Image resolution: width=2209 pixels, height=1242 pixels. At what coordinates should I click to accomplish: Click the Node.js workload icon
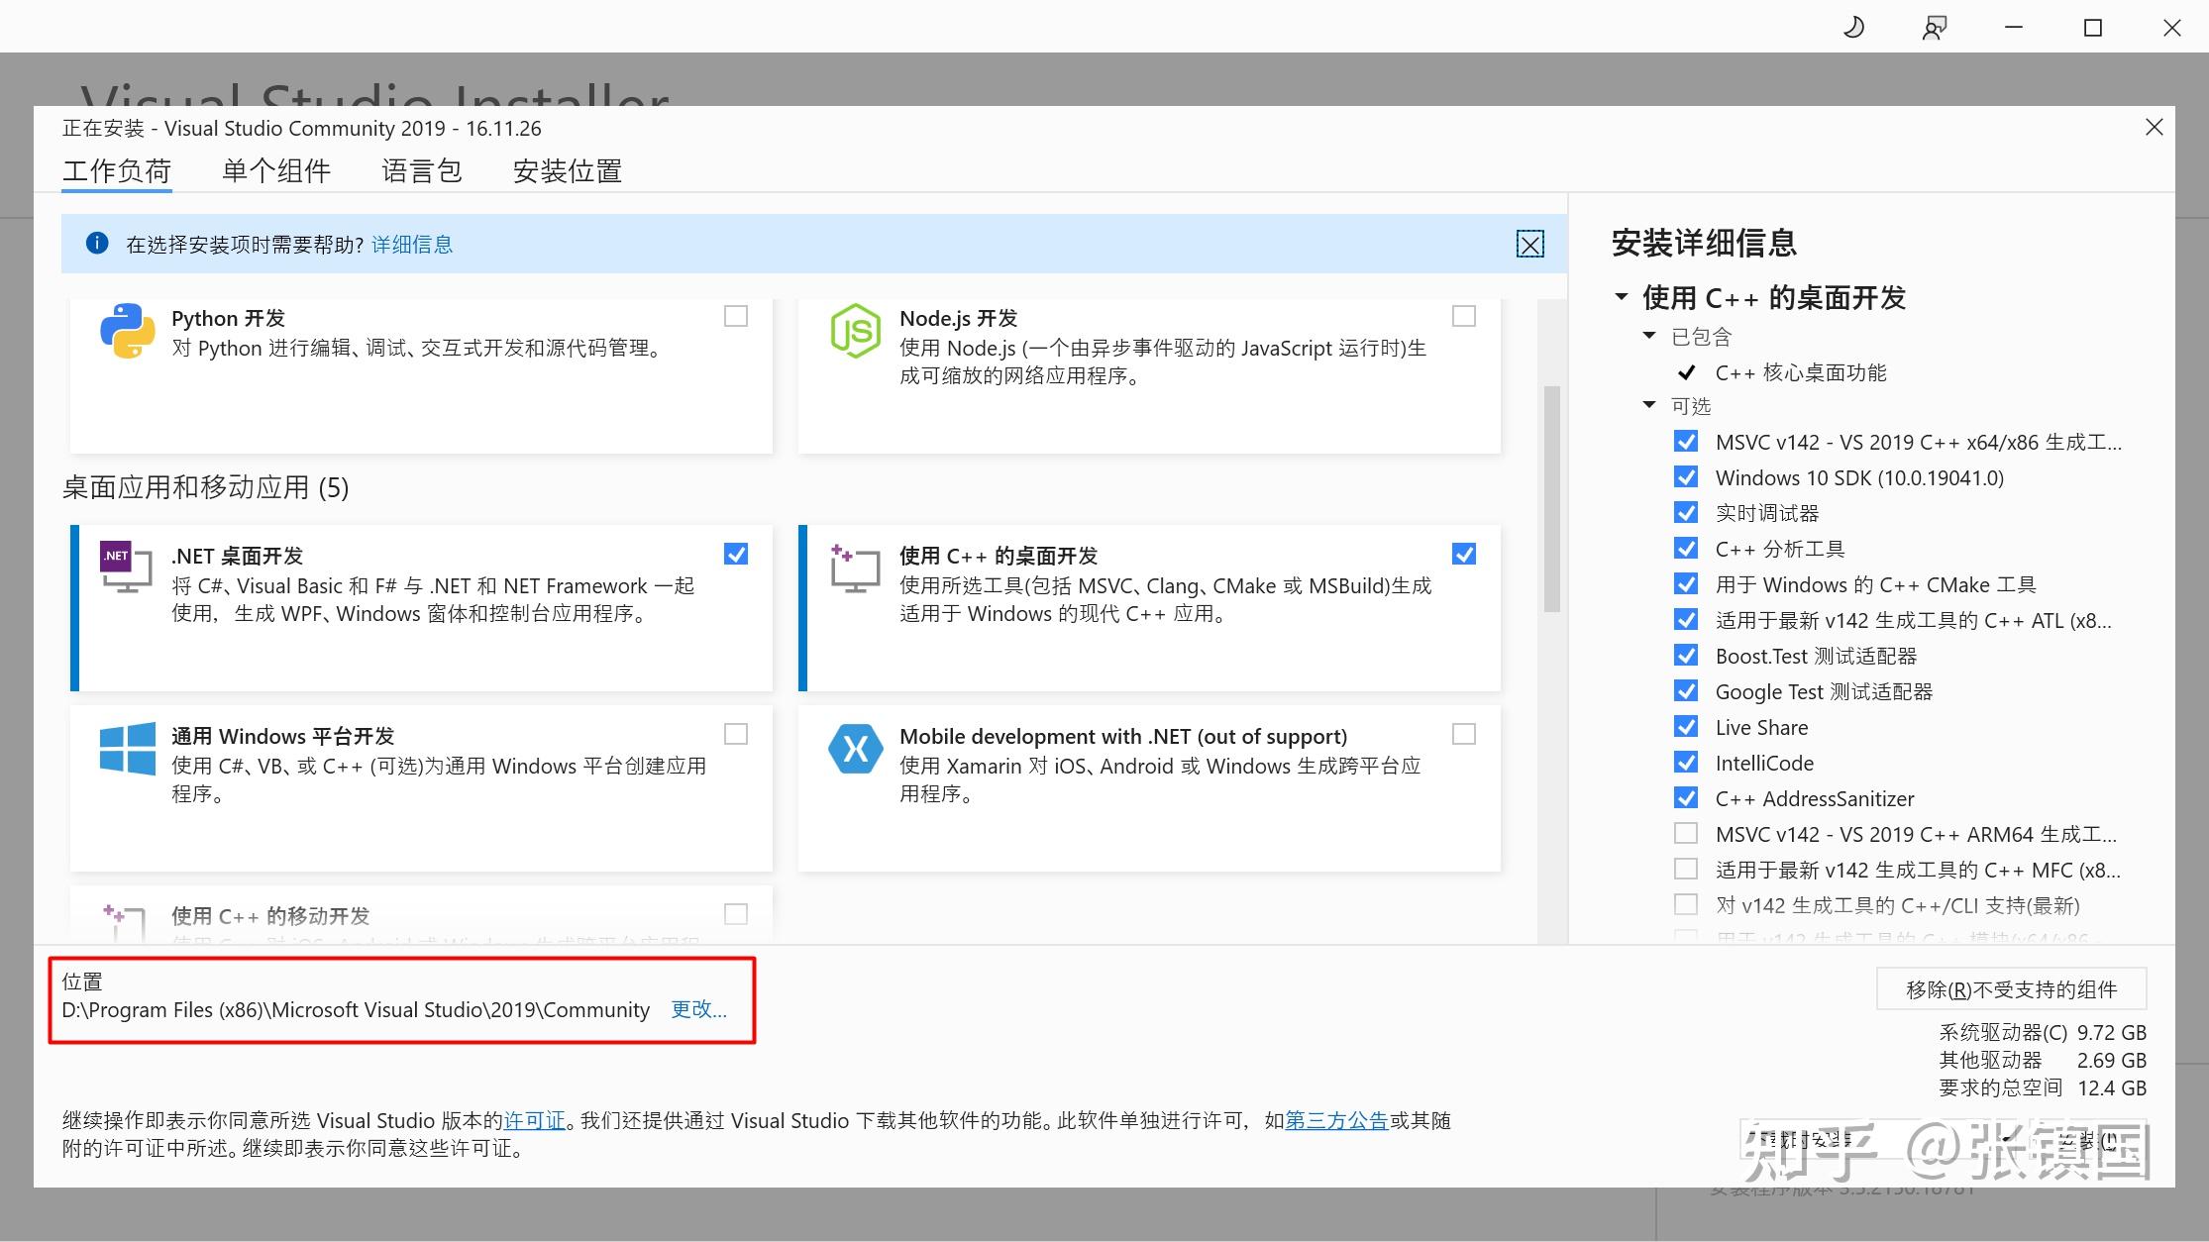(856, 331)
